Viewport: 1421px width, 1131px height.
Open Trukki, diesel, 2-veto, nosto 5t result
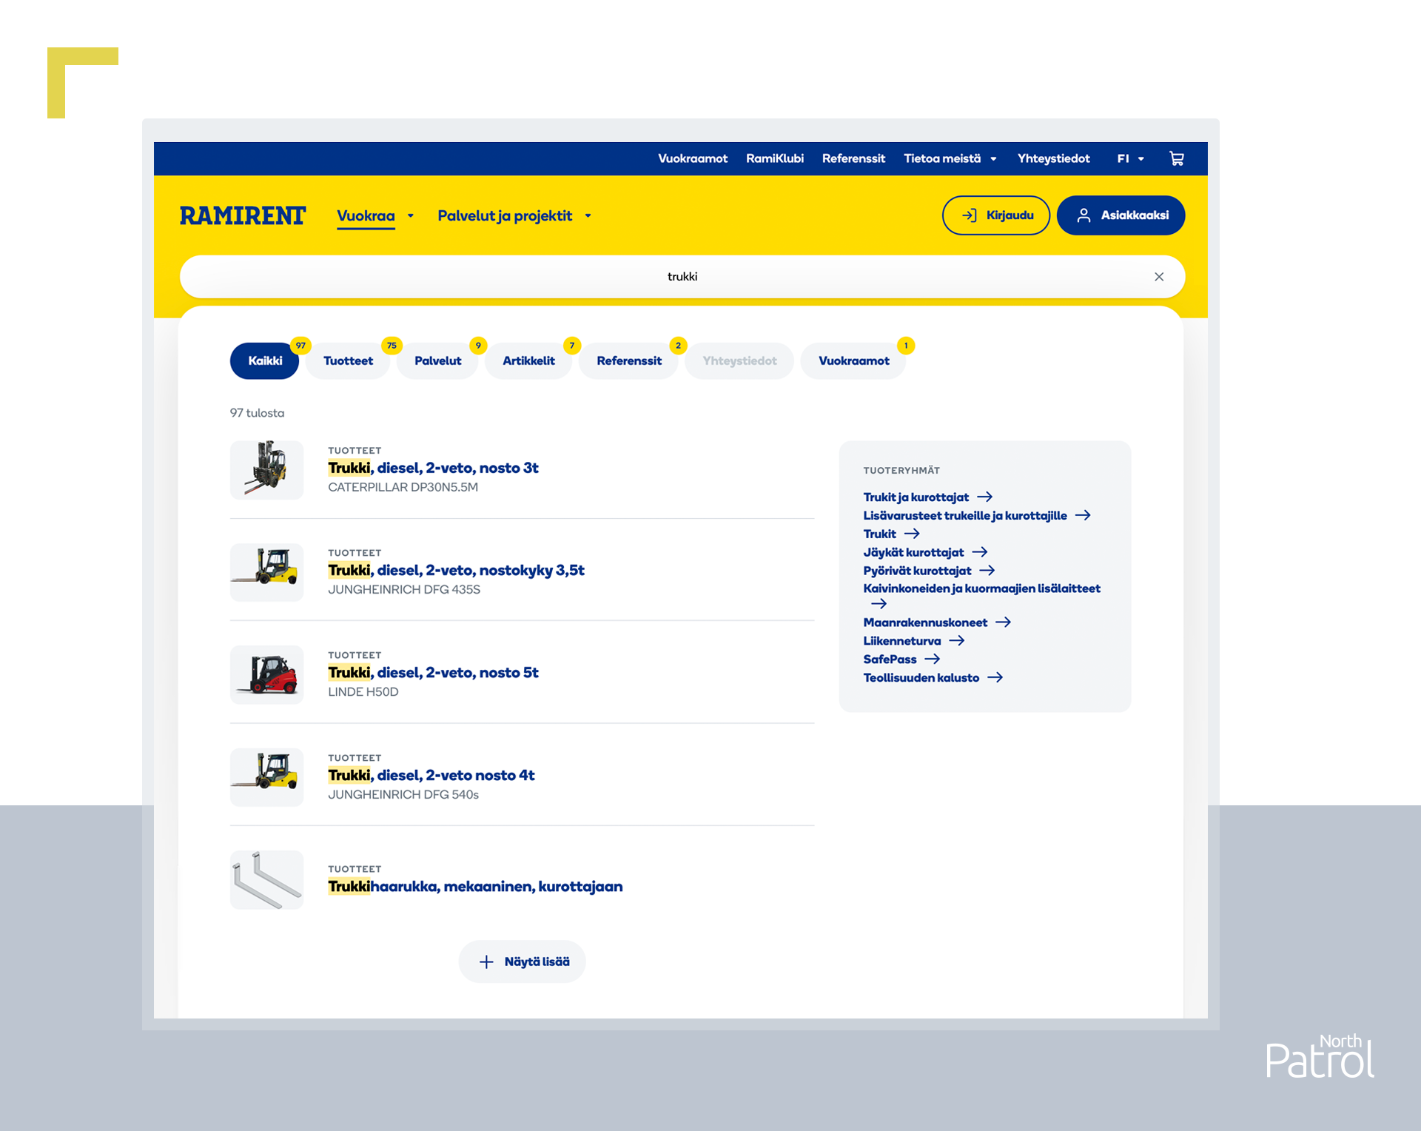click(433, 672)
